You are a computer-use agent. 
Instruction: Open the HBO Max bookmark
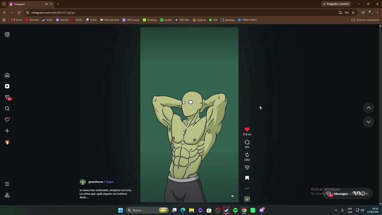pos(182,20)
